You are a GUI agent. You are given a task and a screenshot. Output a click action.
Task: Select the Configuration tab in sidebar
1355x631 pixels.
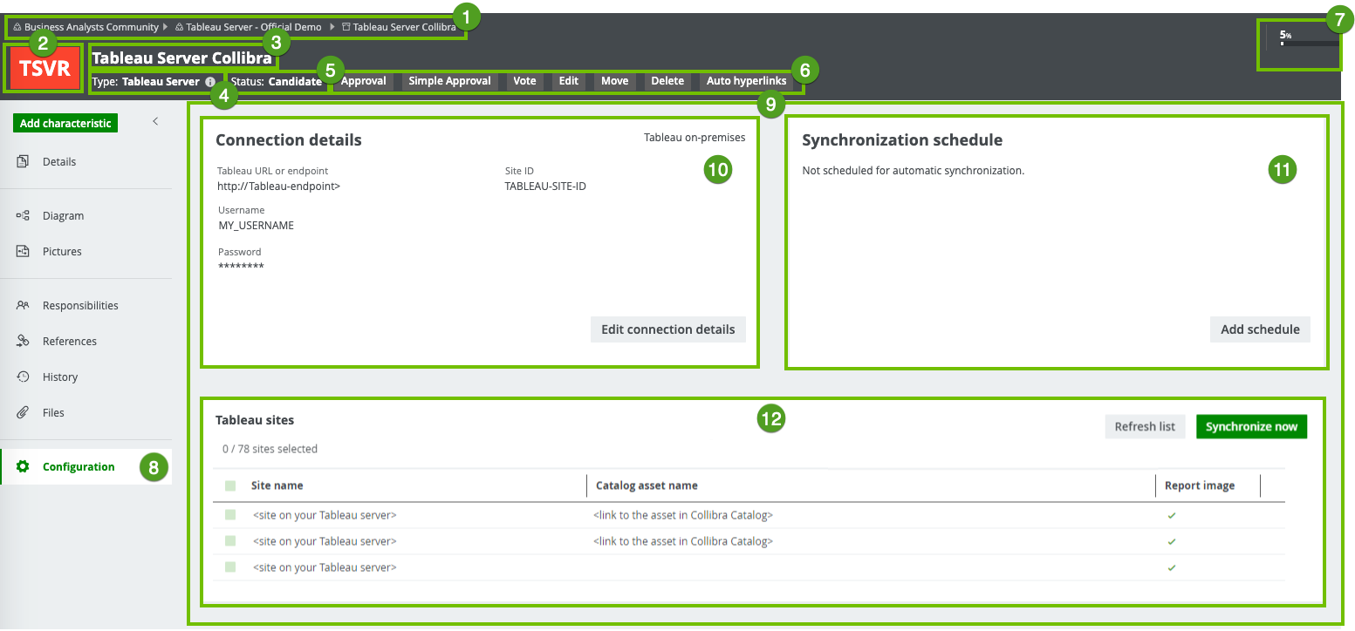coord(79,466)
